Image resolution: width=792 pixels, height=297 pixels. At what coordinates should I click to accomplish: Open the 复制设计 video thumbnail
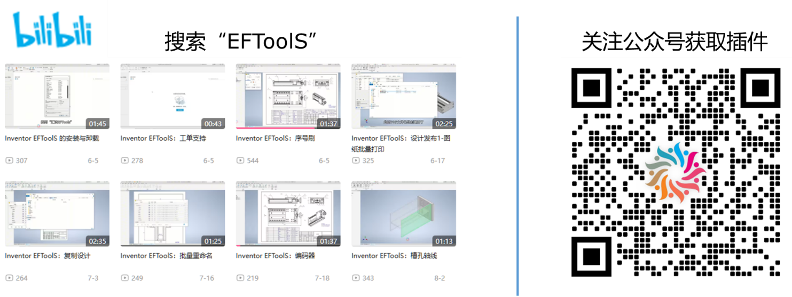(x=57, y=214)
